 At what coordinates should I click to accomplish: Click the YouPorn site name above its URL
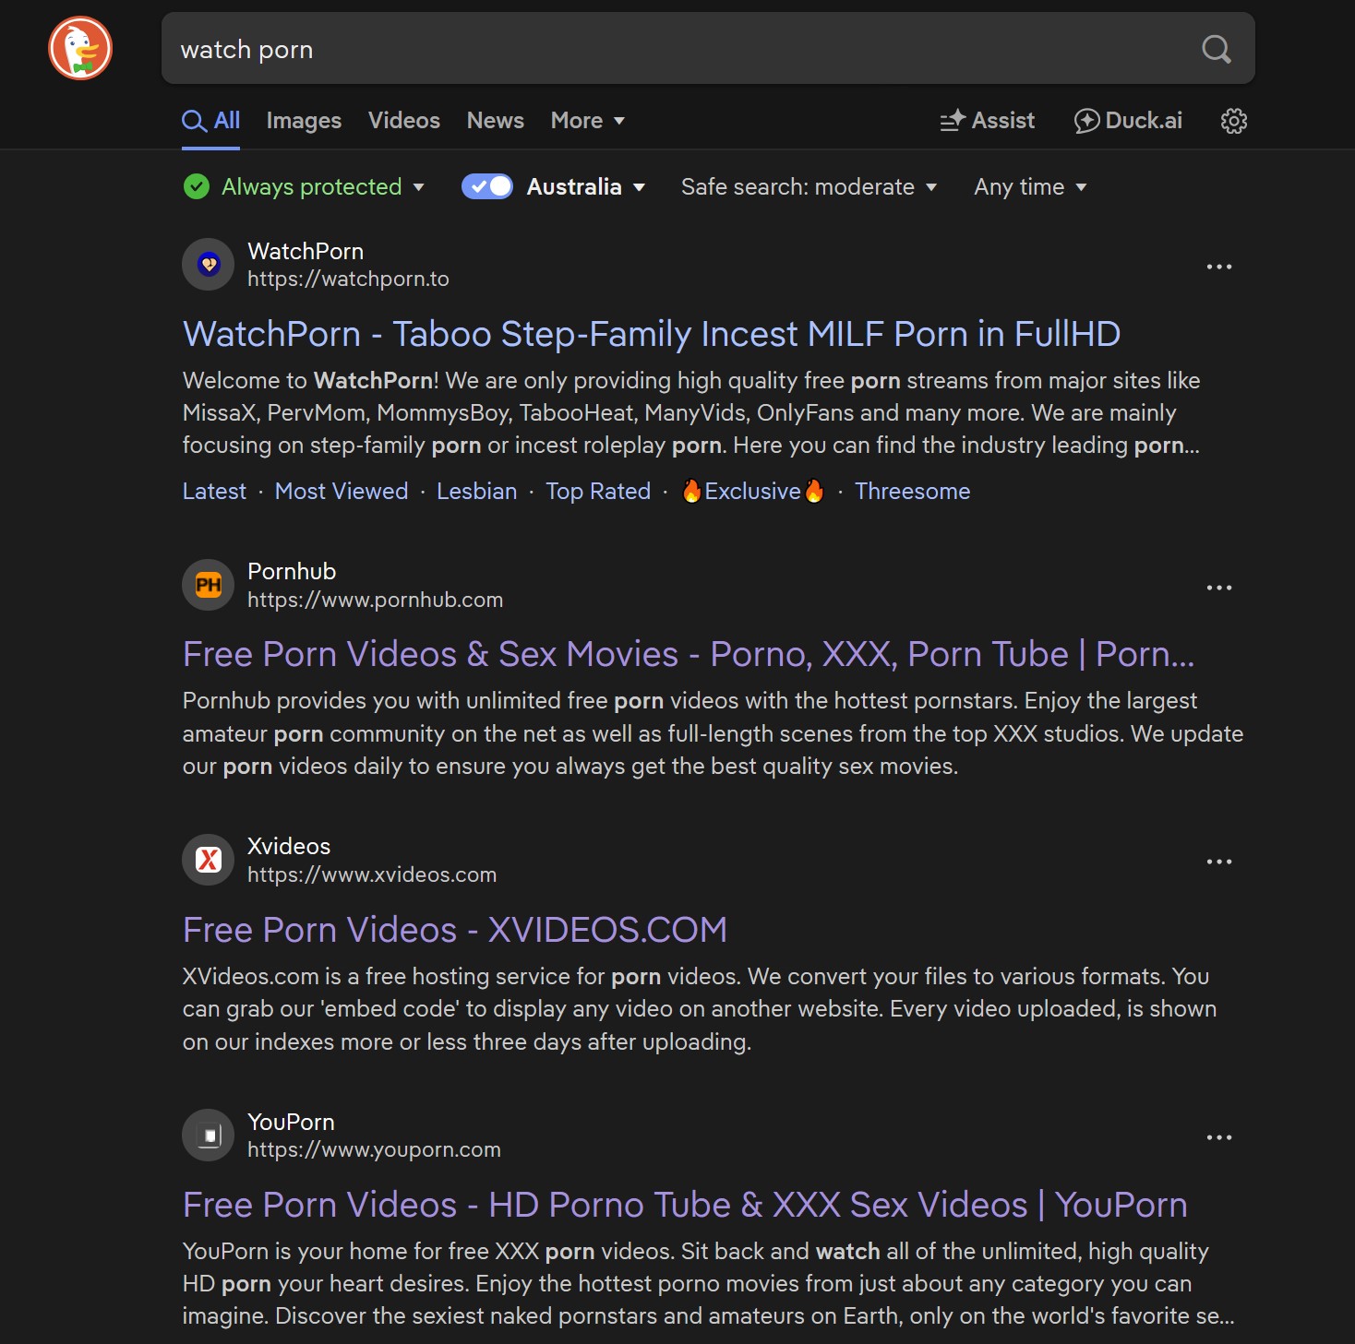pos(291,1122)
